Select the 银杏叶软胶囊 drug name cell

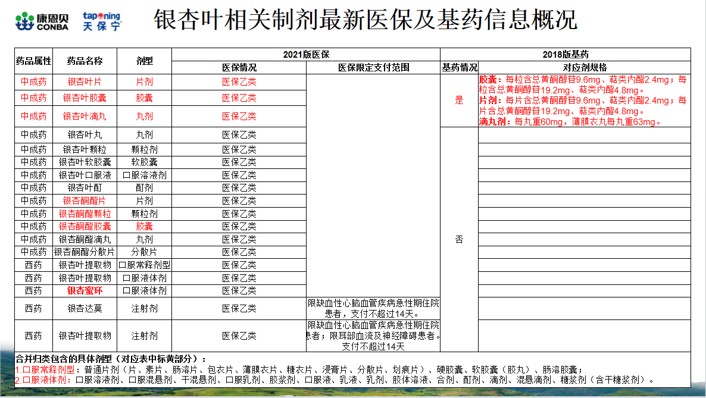[x=85, y=162]
